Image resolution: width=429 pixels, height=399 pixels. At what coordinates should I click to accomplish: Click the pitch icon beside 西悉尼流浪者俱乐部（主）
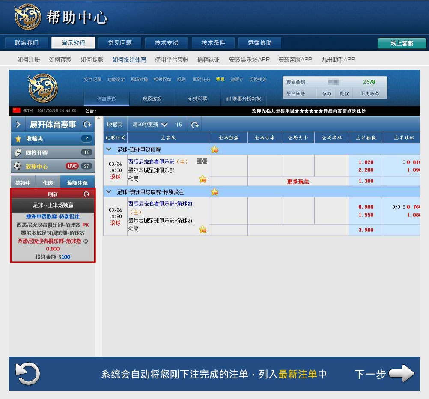click(202, 161)
